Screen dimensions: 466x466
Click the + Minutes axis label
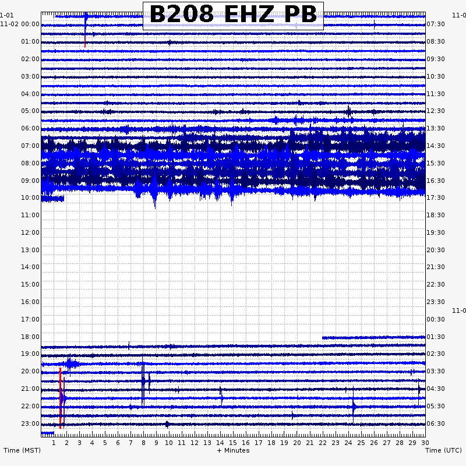tap(233, 450)
